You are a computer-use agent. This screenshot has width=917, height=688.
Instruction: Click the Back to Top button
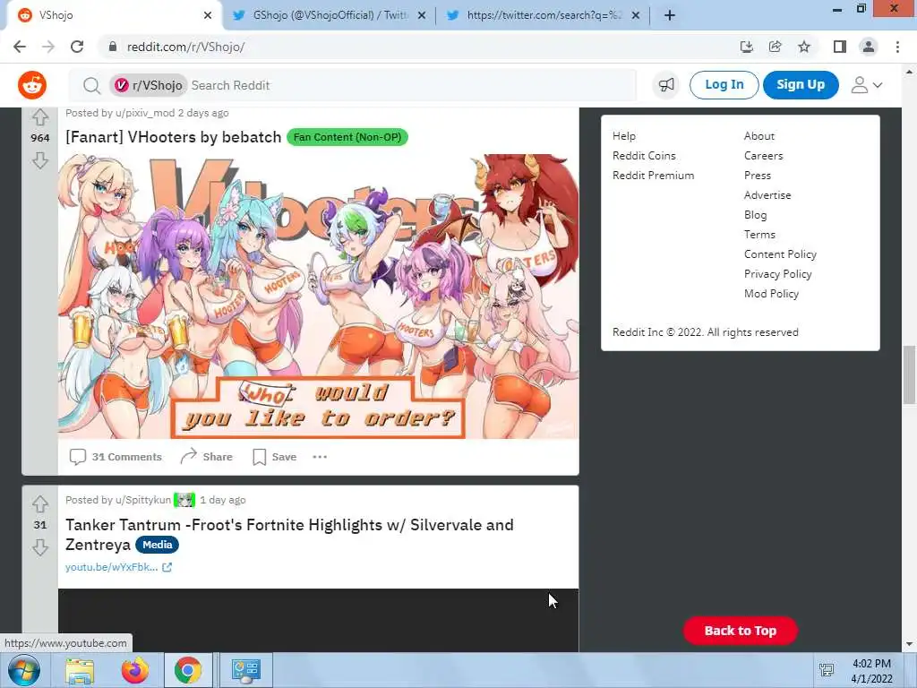pyautogui.click(x=741, y=631)
